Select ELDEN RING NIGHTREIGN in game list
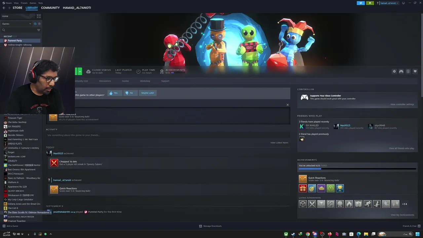 point(21,217)
